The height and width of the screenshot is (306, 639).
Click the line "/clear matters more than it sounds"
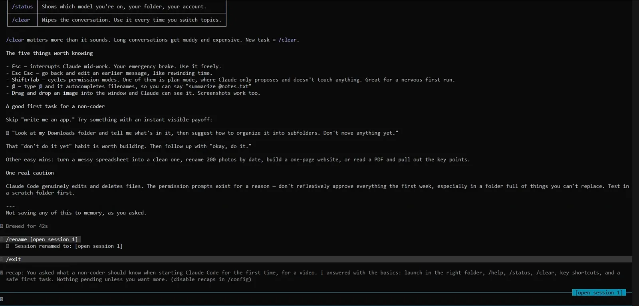[153, 40]
